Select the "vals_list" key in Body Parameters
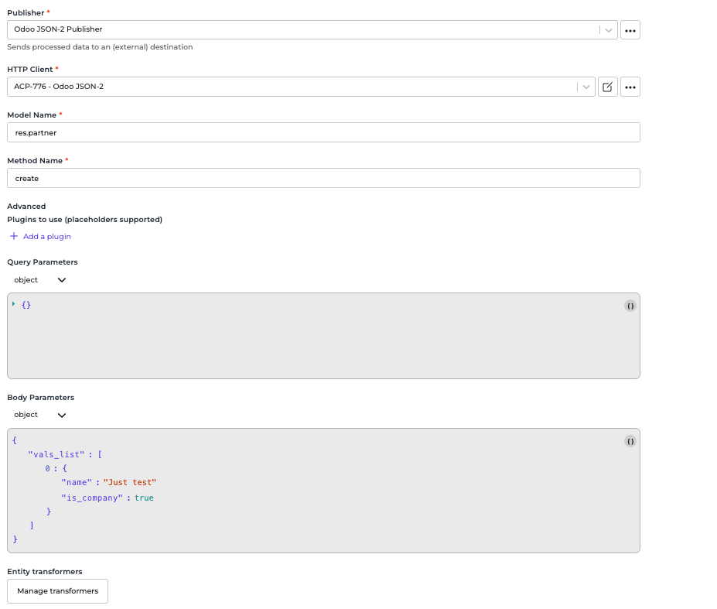 [x=56, y=454]
